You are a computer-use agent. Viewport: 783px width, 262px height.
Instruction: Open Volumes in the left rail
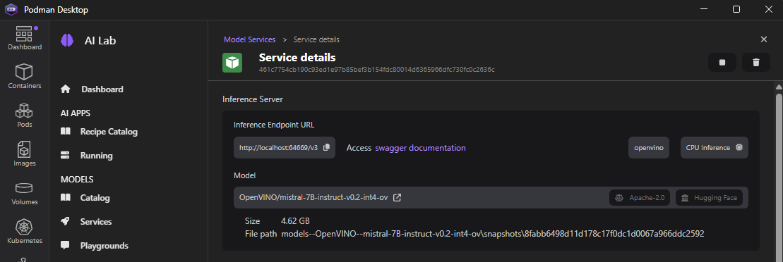pos(25,193)
